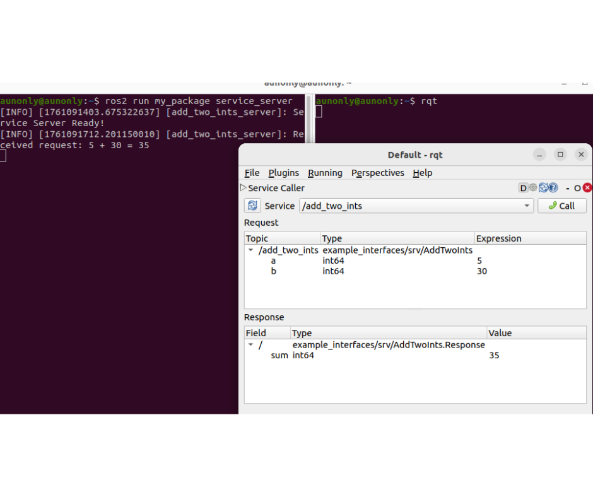
Task: Toggle the triangle beside the Service Caller title
Action: coord(244,188)
